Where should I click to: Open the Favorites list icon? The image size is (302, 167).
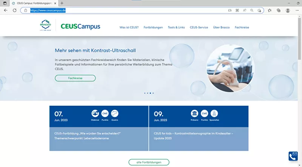point(270,11)
